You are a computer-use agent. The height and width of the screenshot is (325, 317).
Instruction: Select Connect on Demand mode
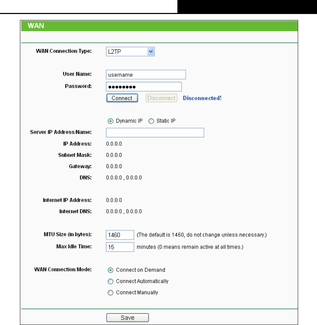pos(111,270)
